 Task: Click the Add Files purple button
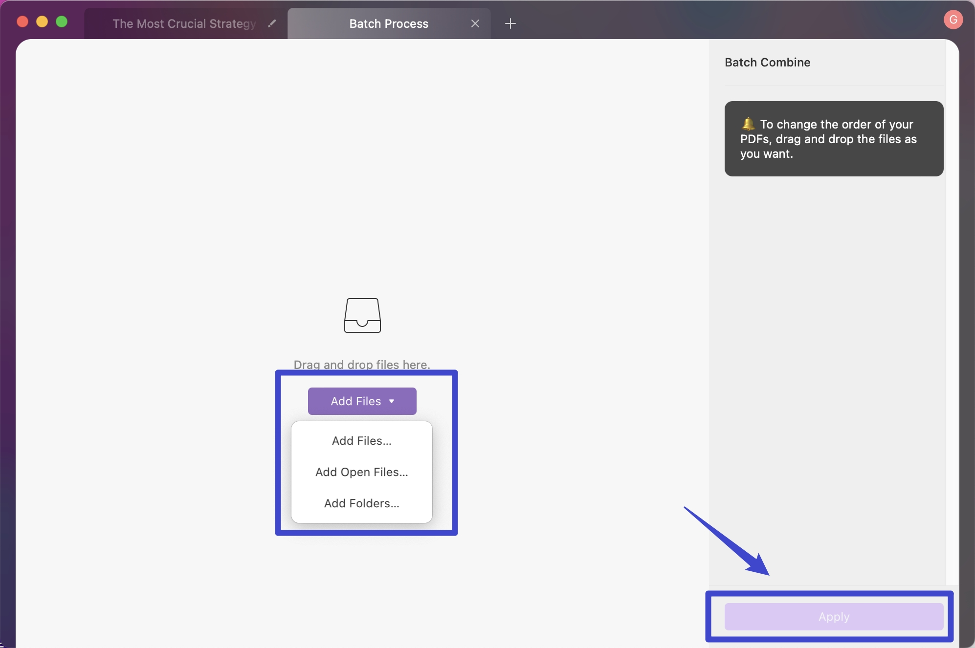[362, 401]
